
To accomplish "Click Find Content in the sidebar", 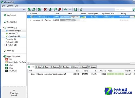I will click(11, 22).
